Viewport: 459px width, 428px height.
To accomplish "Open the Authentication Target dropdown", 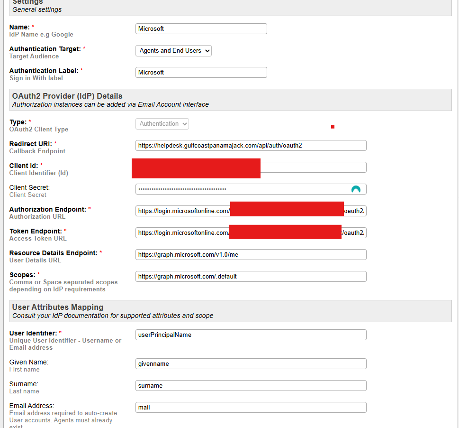I will 173,51.
